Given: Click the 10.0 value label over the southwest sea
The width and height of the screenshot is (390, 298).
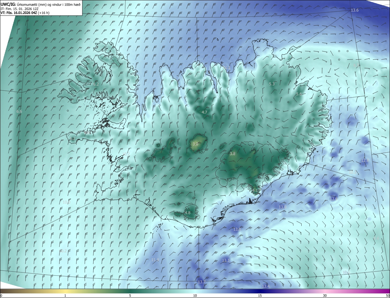Looking at the screenshot, I should pos(66,202).
